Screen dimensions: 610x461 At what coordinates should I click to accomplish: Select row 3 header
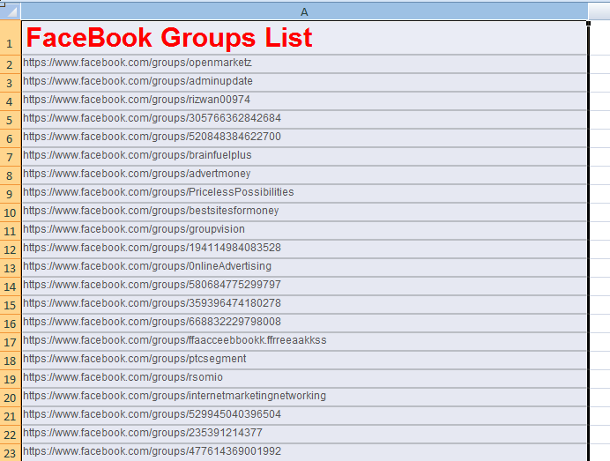[x=11, y=83]
